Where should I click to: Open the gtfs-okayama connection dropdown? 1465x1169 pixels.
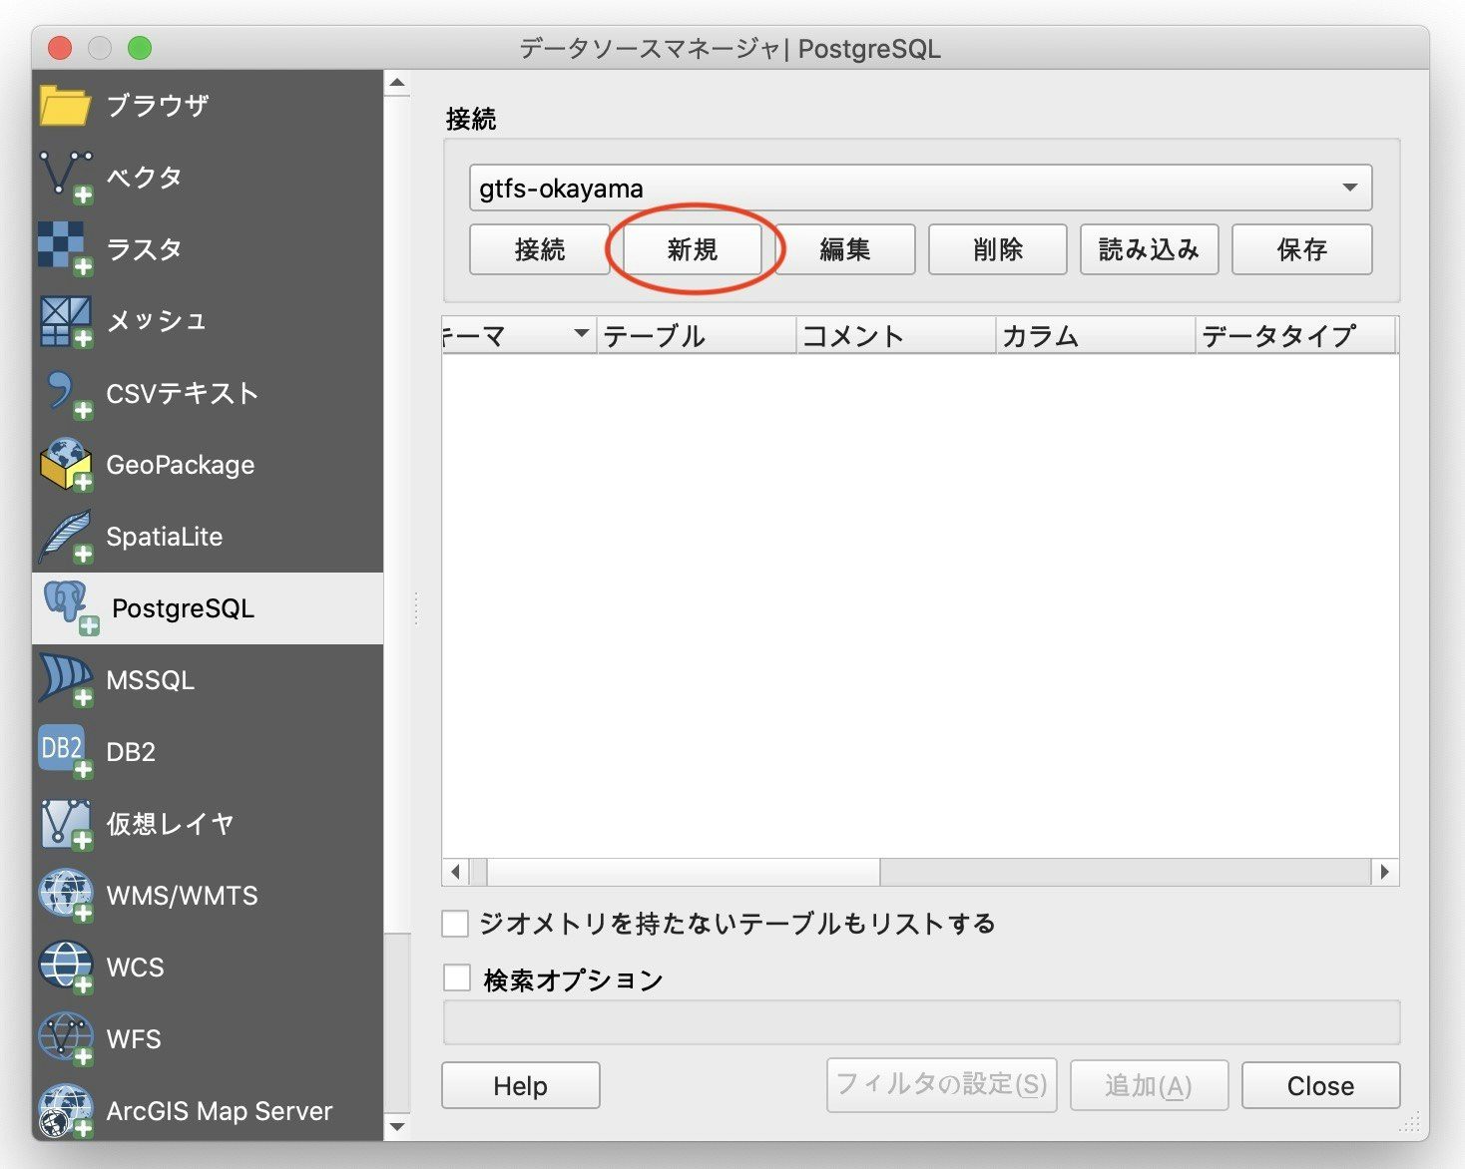[920, 188]
